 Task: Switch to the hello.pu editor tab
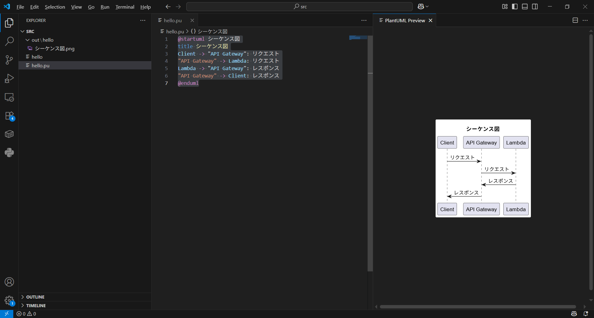173,20
